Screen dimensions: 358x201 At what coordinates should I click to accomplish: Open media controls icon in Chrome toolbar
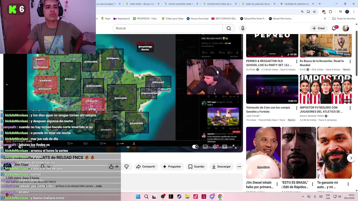pyautogui.click(x=340, y=12)
